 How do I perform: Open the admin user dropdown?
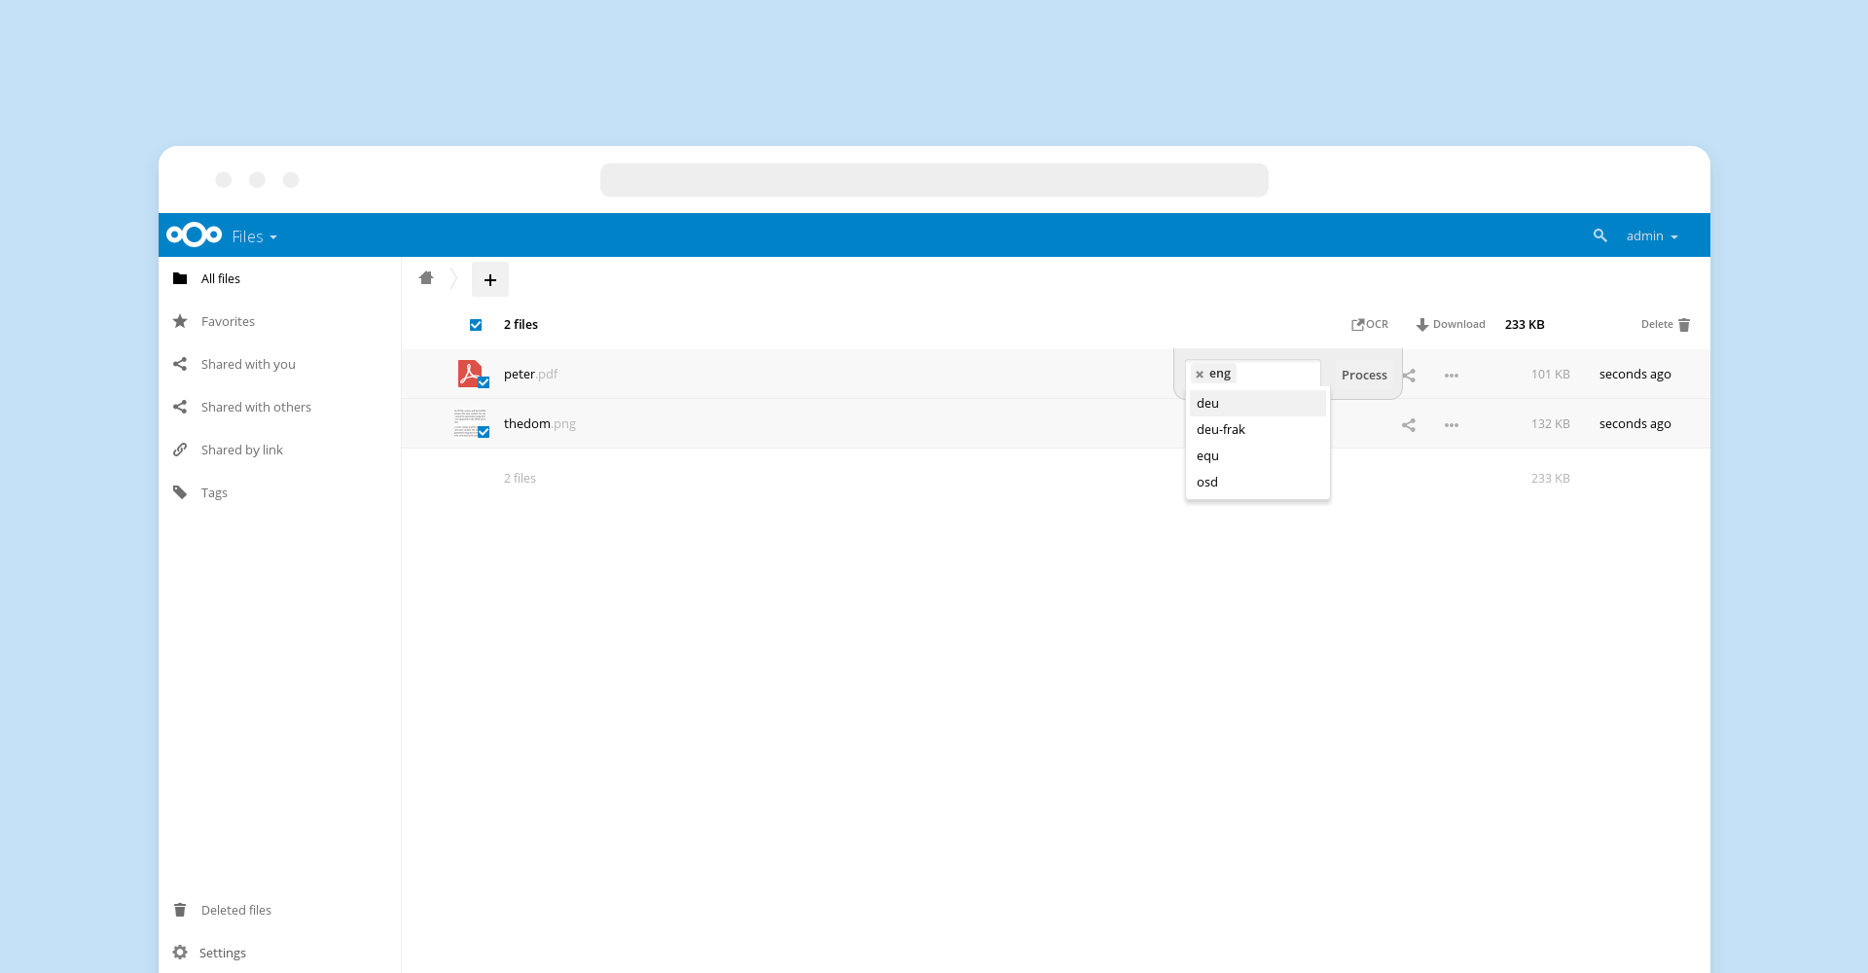coord(1651,236)
